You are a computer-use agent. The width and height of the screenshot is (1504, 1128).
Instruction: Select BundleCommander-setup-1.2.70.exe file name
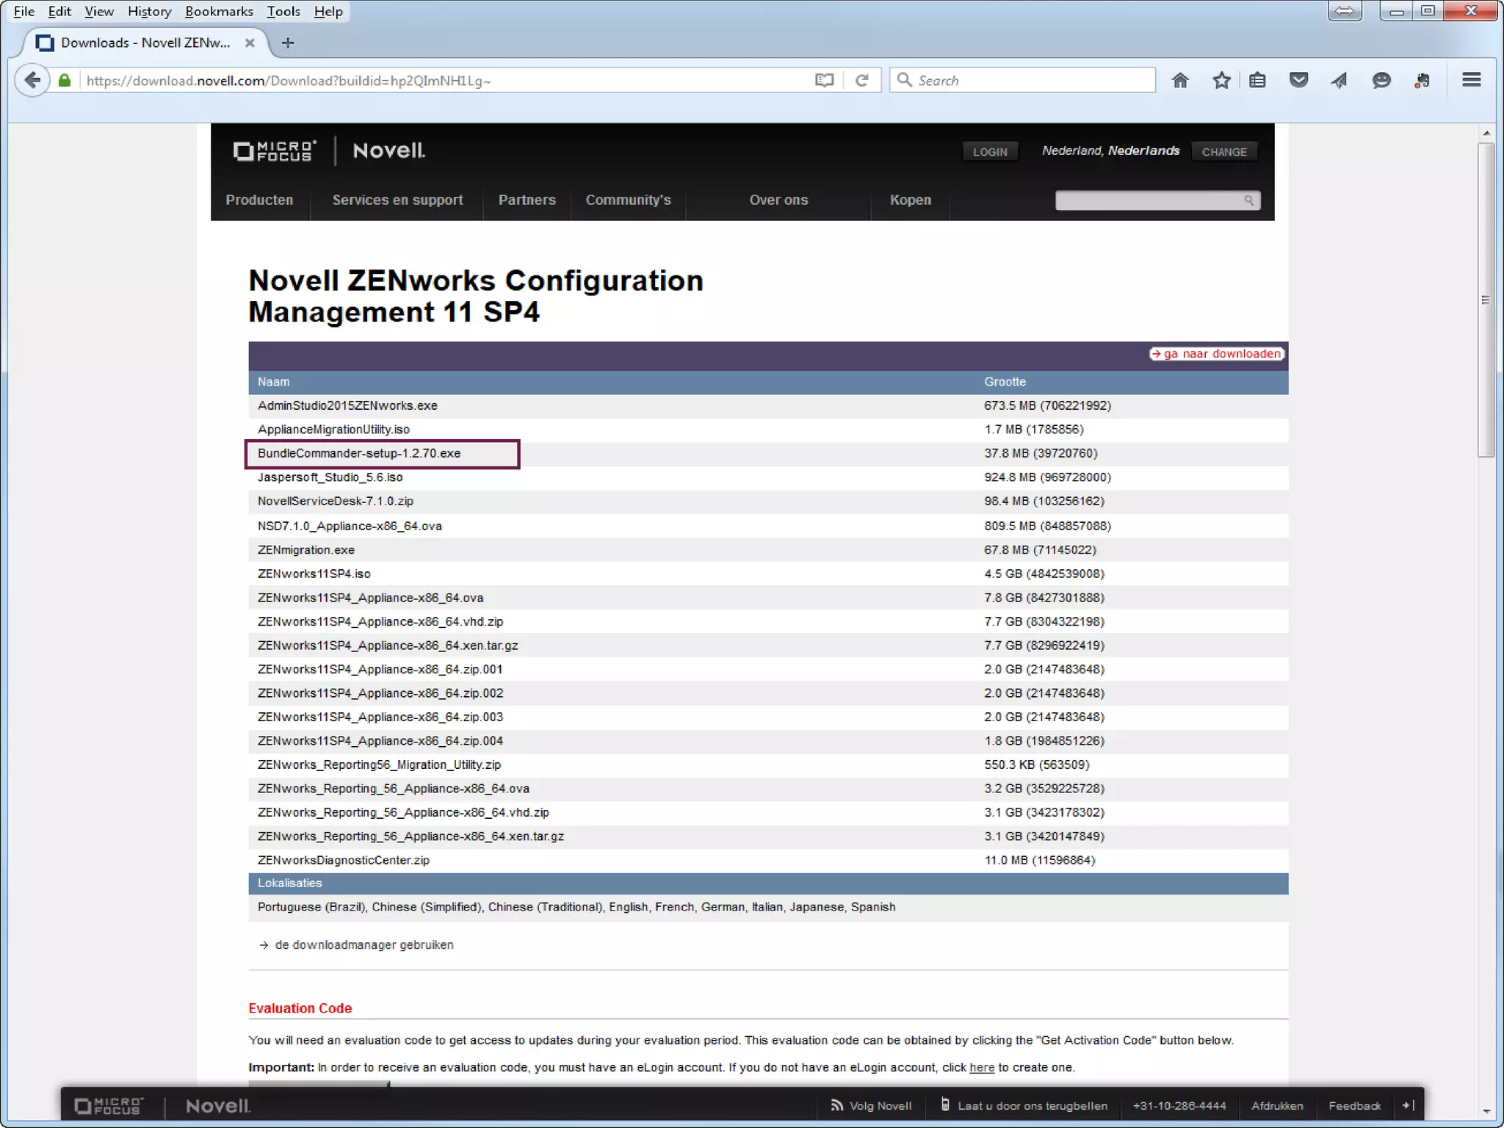point(359,453)
